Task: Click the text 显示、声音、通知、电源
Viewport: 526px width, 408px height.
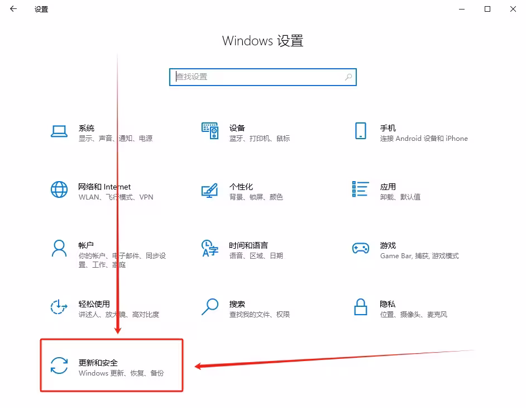Action: (x=116, y=139)
